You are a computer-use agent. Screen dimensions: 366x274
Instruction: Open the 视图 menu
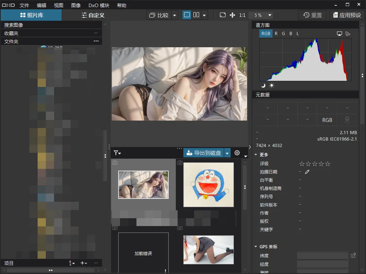click(59, 5)
